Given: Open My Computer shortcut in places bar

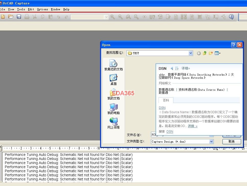Looking at the screenshot, I should pos(113,109).
